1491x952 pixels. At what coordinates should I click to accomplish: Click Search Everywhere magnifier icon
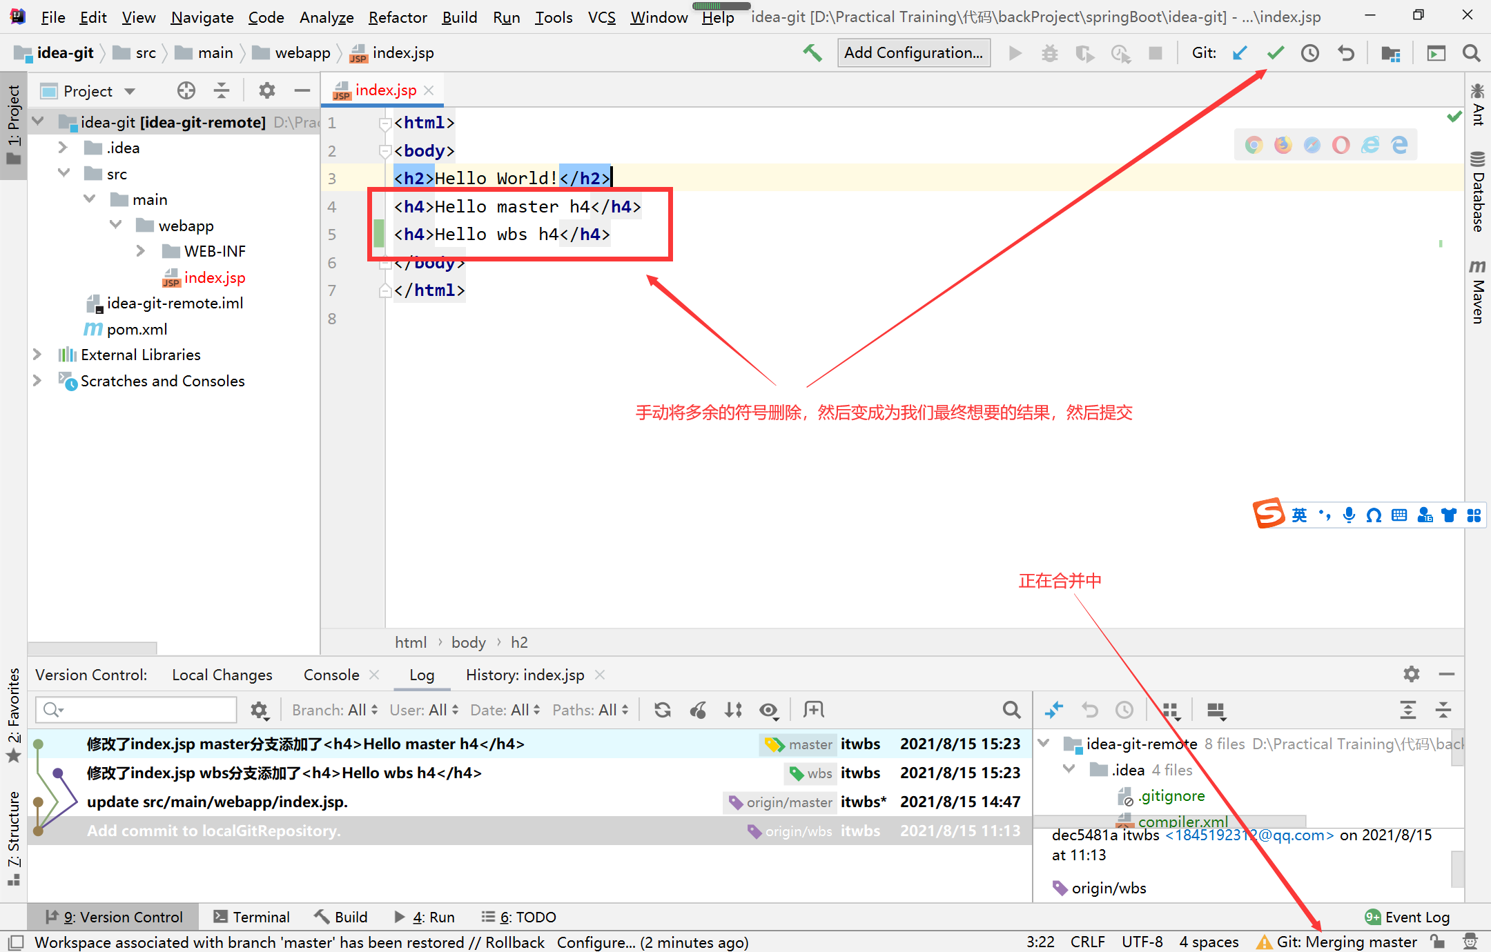click(1471, 53)
